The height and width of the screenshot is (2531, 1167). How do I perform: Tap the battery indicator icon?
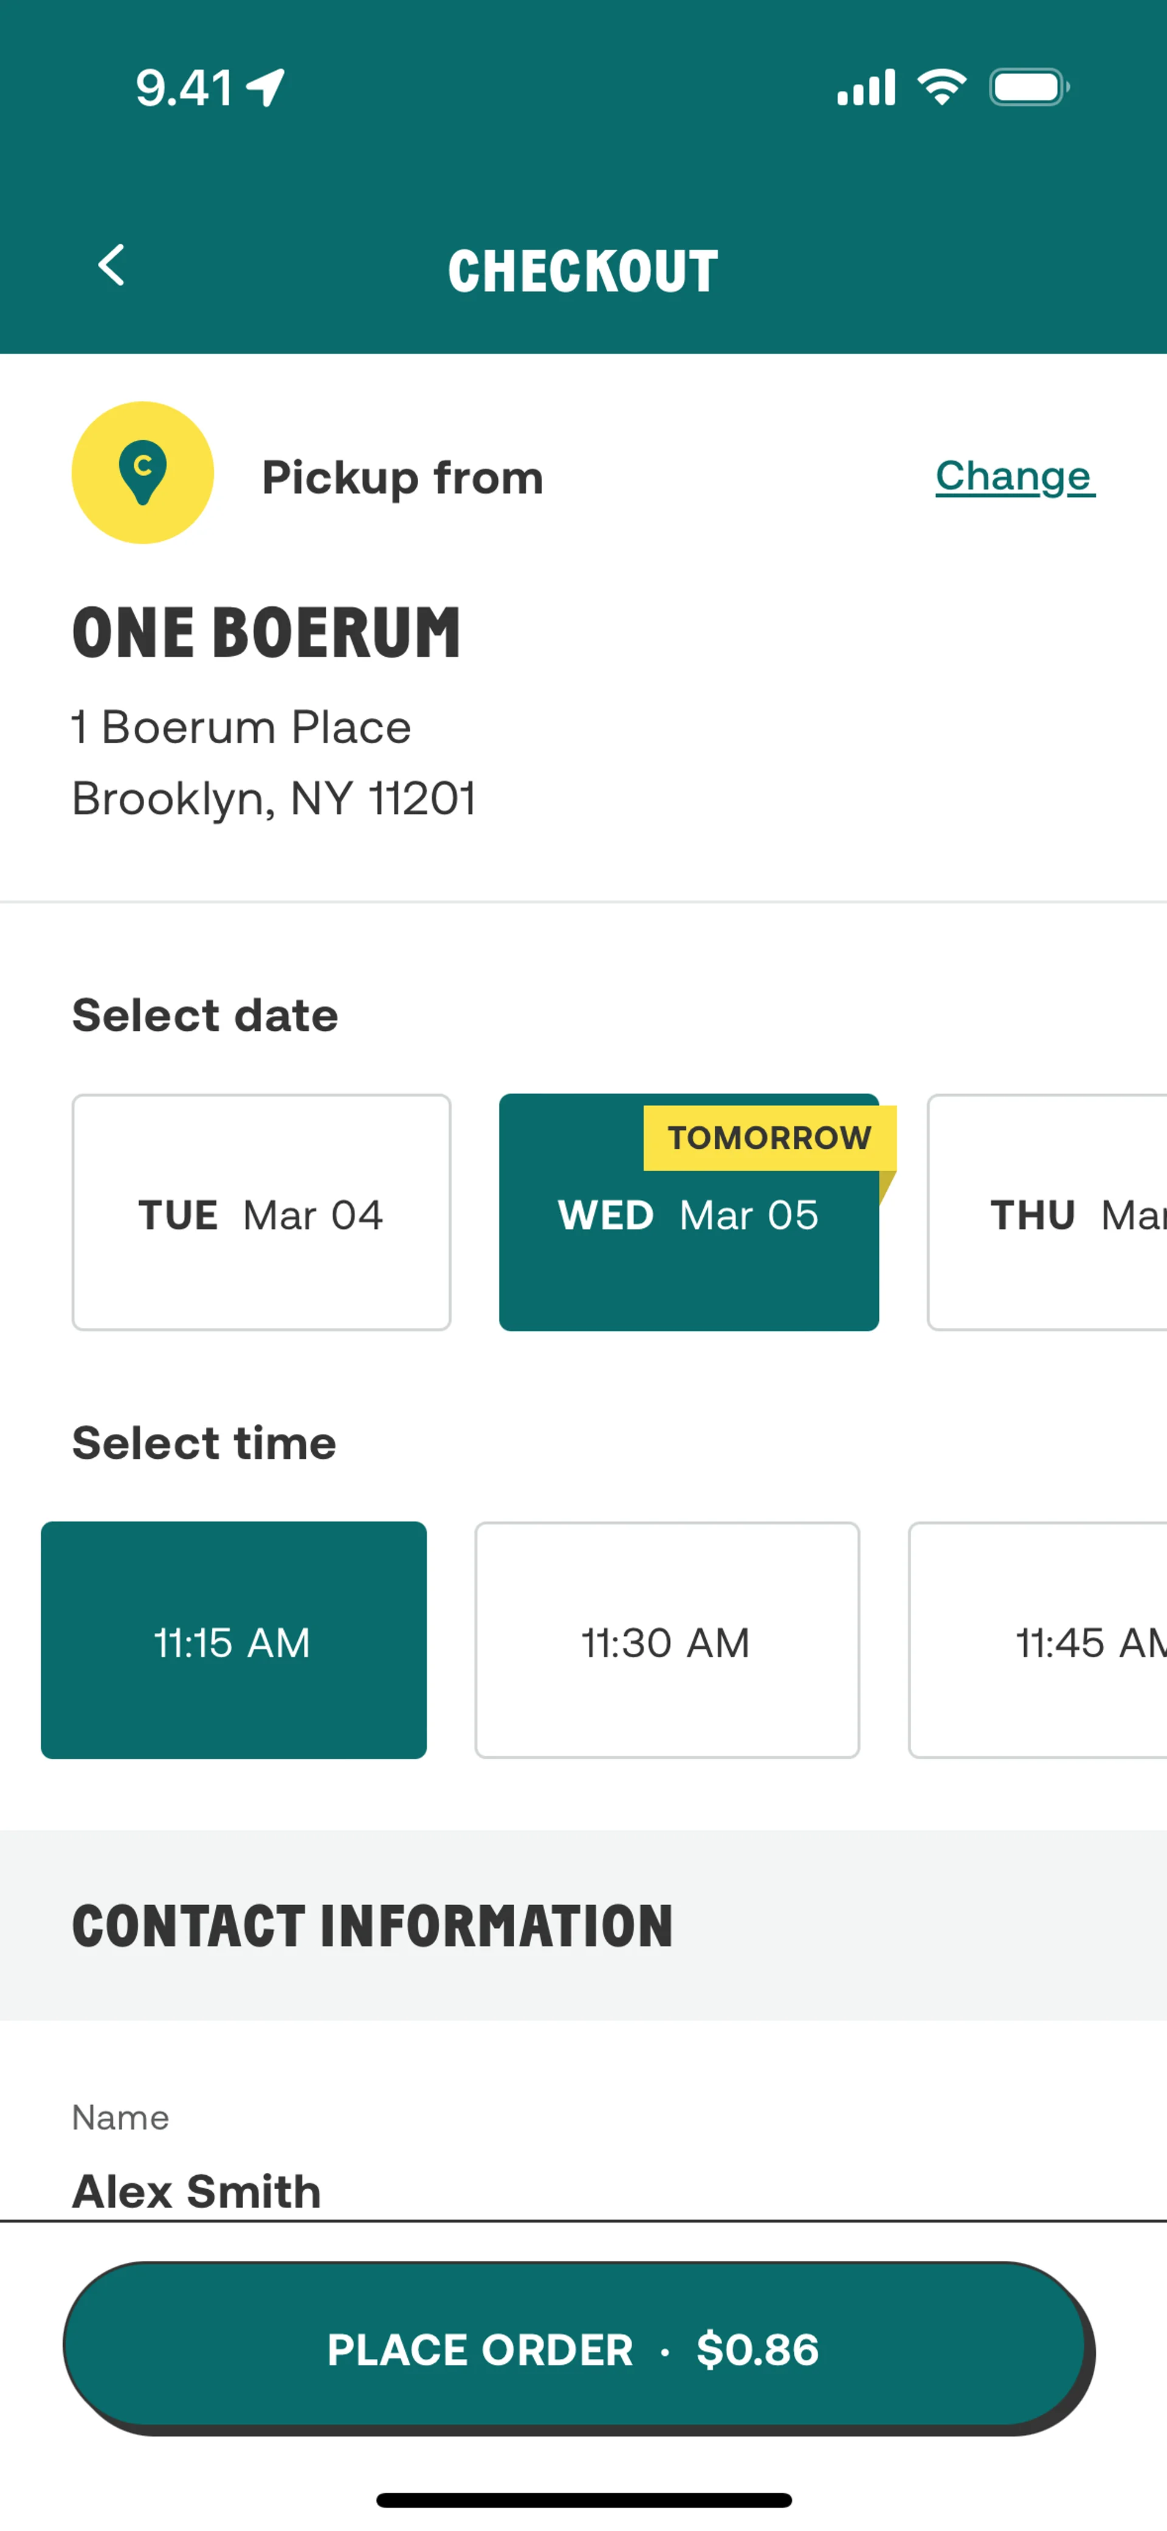pos(1028,88)
